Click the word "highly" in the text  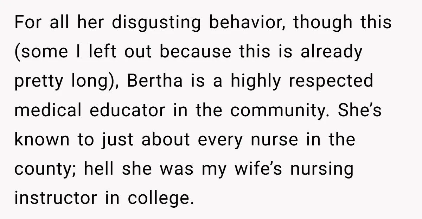(256, 82)
